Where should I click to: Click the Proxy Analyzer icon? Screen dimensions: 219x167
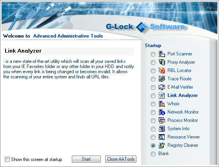pyautogui.click(x=162, y=62)
